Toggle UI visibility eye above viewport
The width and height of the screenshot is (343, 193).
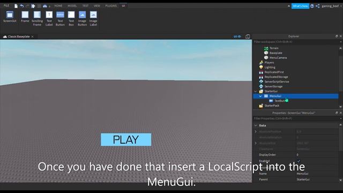coord(237,36)
